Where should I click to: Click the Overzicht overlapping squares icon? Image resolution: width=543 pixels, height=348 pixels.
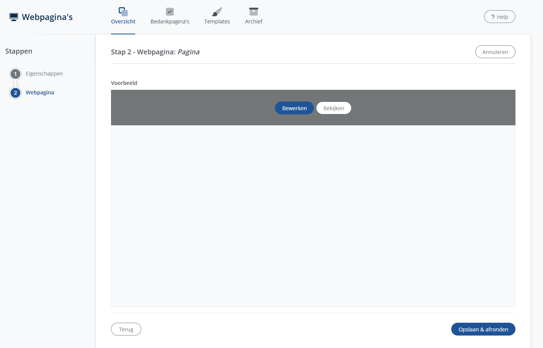[x=123, y=12]
